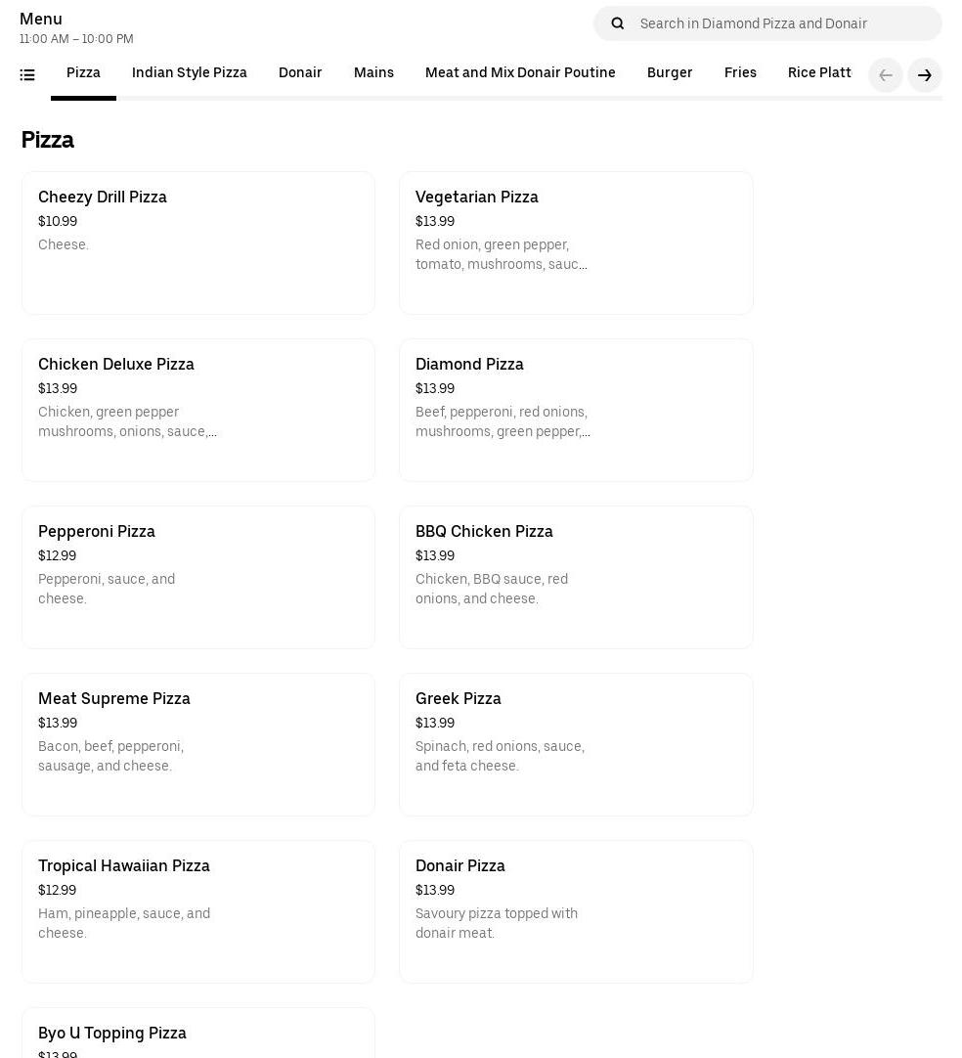Select the Donair tab
Image resolution: width=962 pixels, height=1058 pixels.
click(x=300, y=73)
